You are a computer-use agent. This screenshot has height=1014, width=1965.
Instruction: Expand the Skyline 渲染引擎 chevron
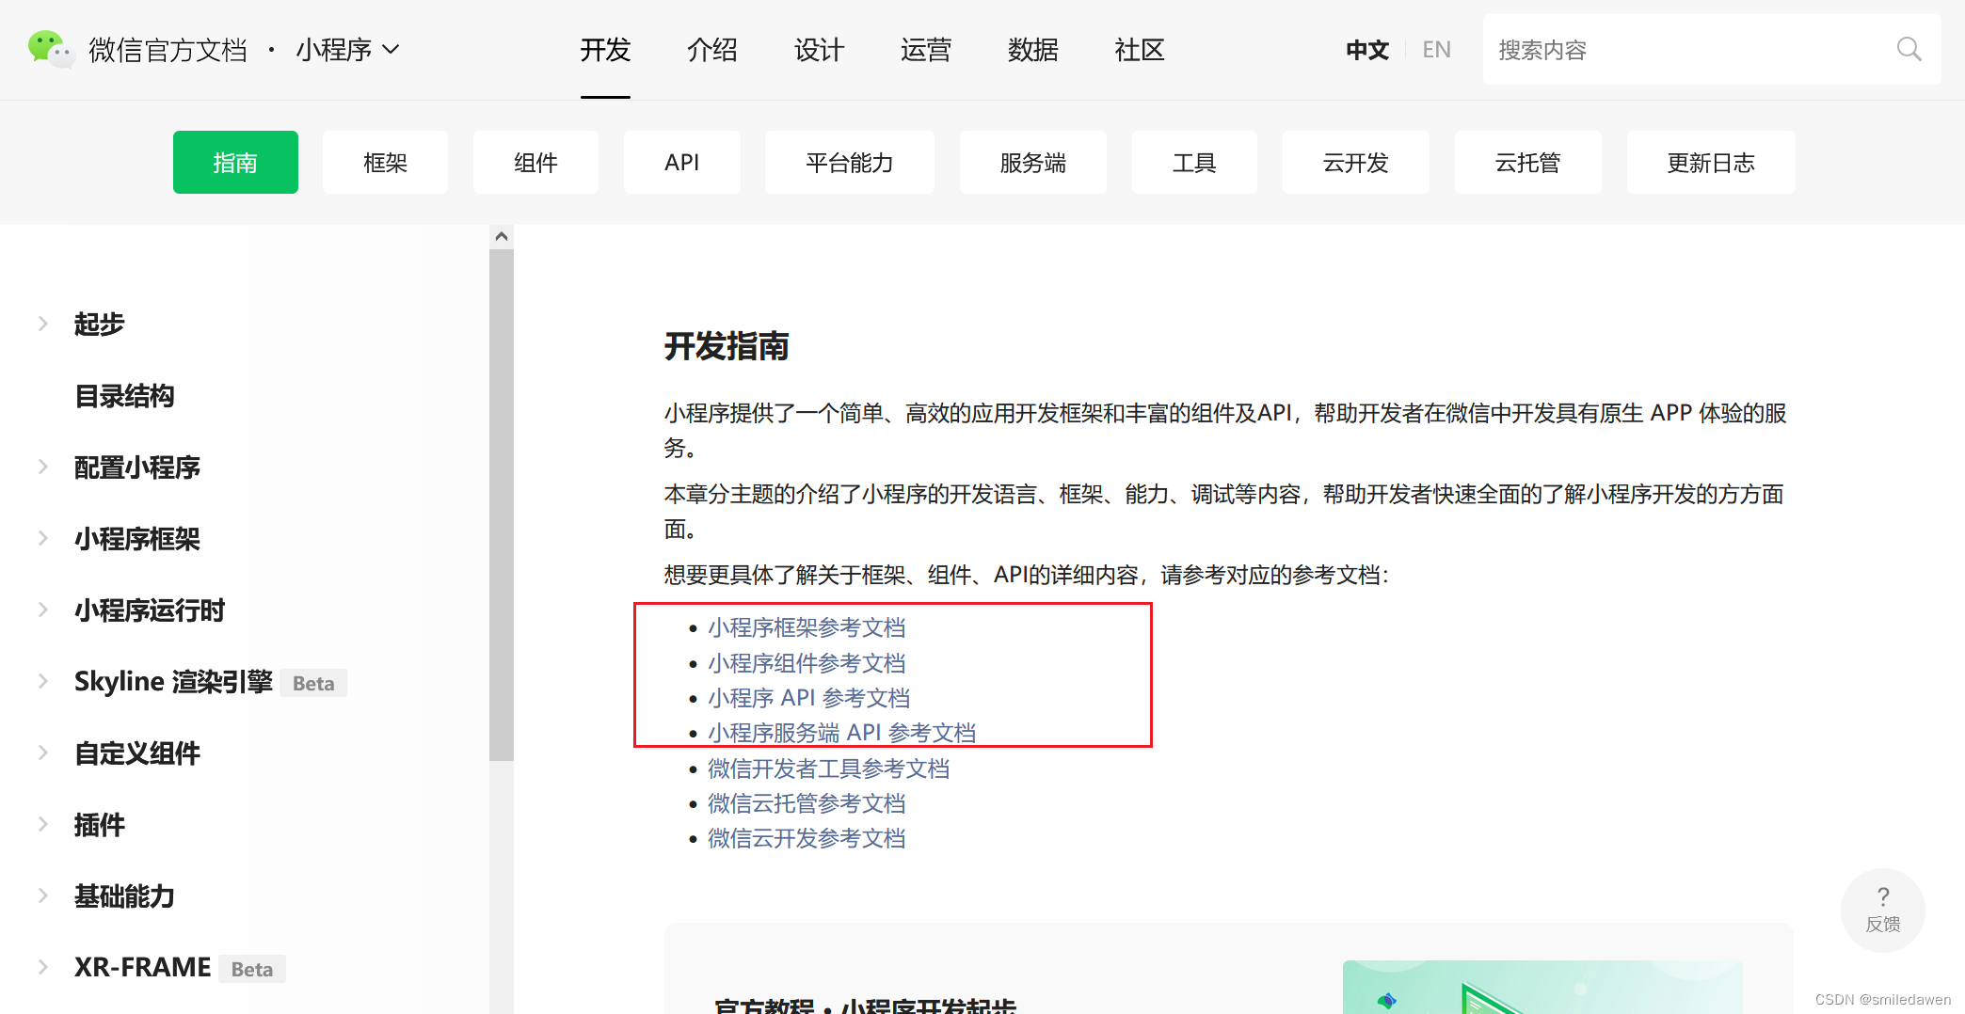pyautogui.click(x=43, y=681)
